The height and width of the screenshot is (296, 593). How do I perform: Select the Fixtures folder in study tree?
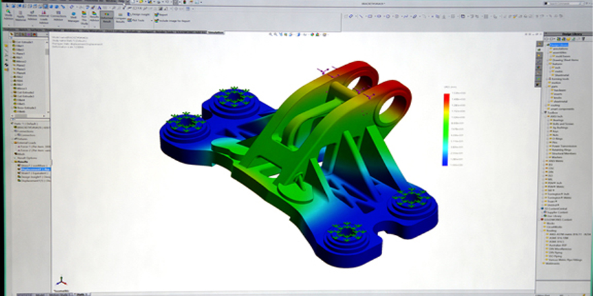tap(22, 139)
